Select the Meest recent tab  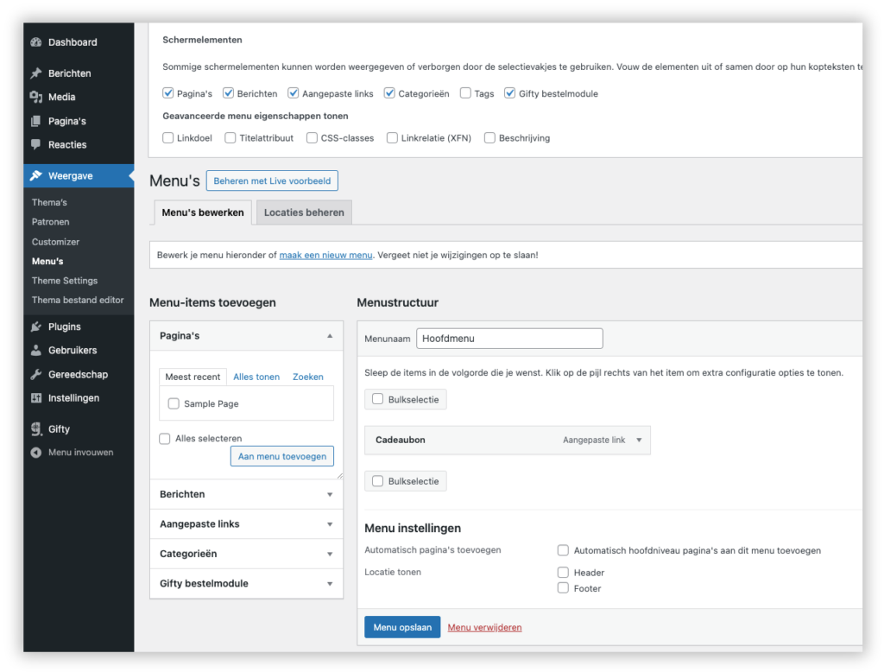pos(193,377)
